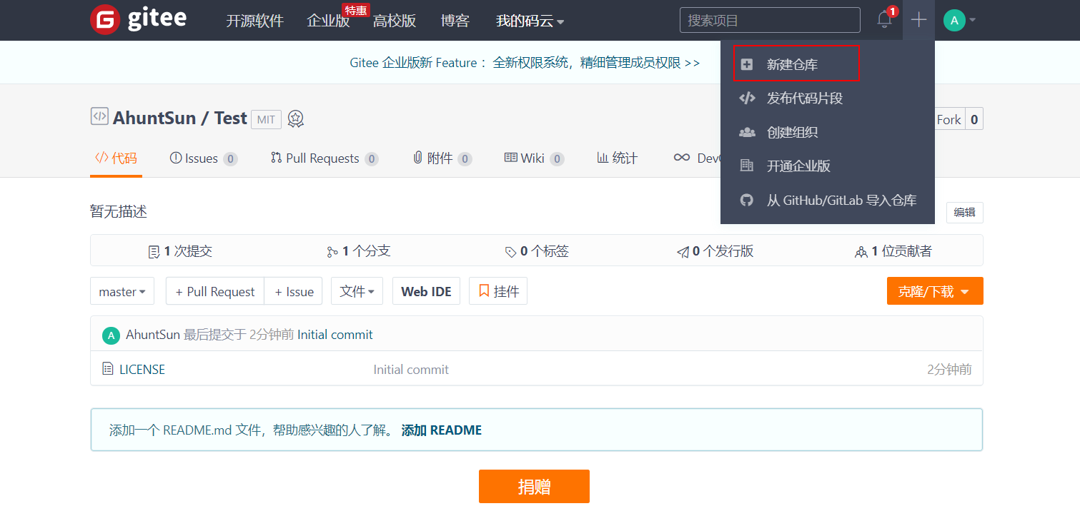Viewport: 1080px width, 516px height.
Task: Open the 附件 tab
Action: pyautogui.click(x=442, y=158)
